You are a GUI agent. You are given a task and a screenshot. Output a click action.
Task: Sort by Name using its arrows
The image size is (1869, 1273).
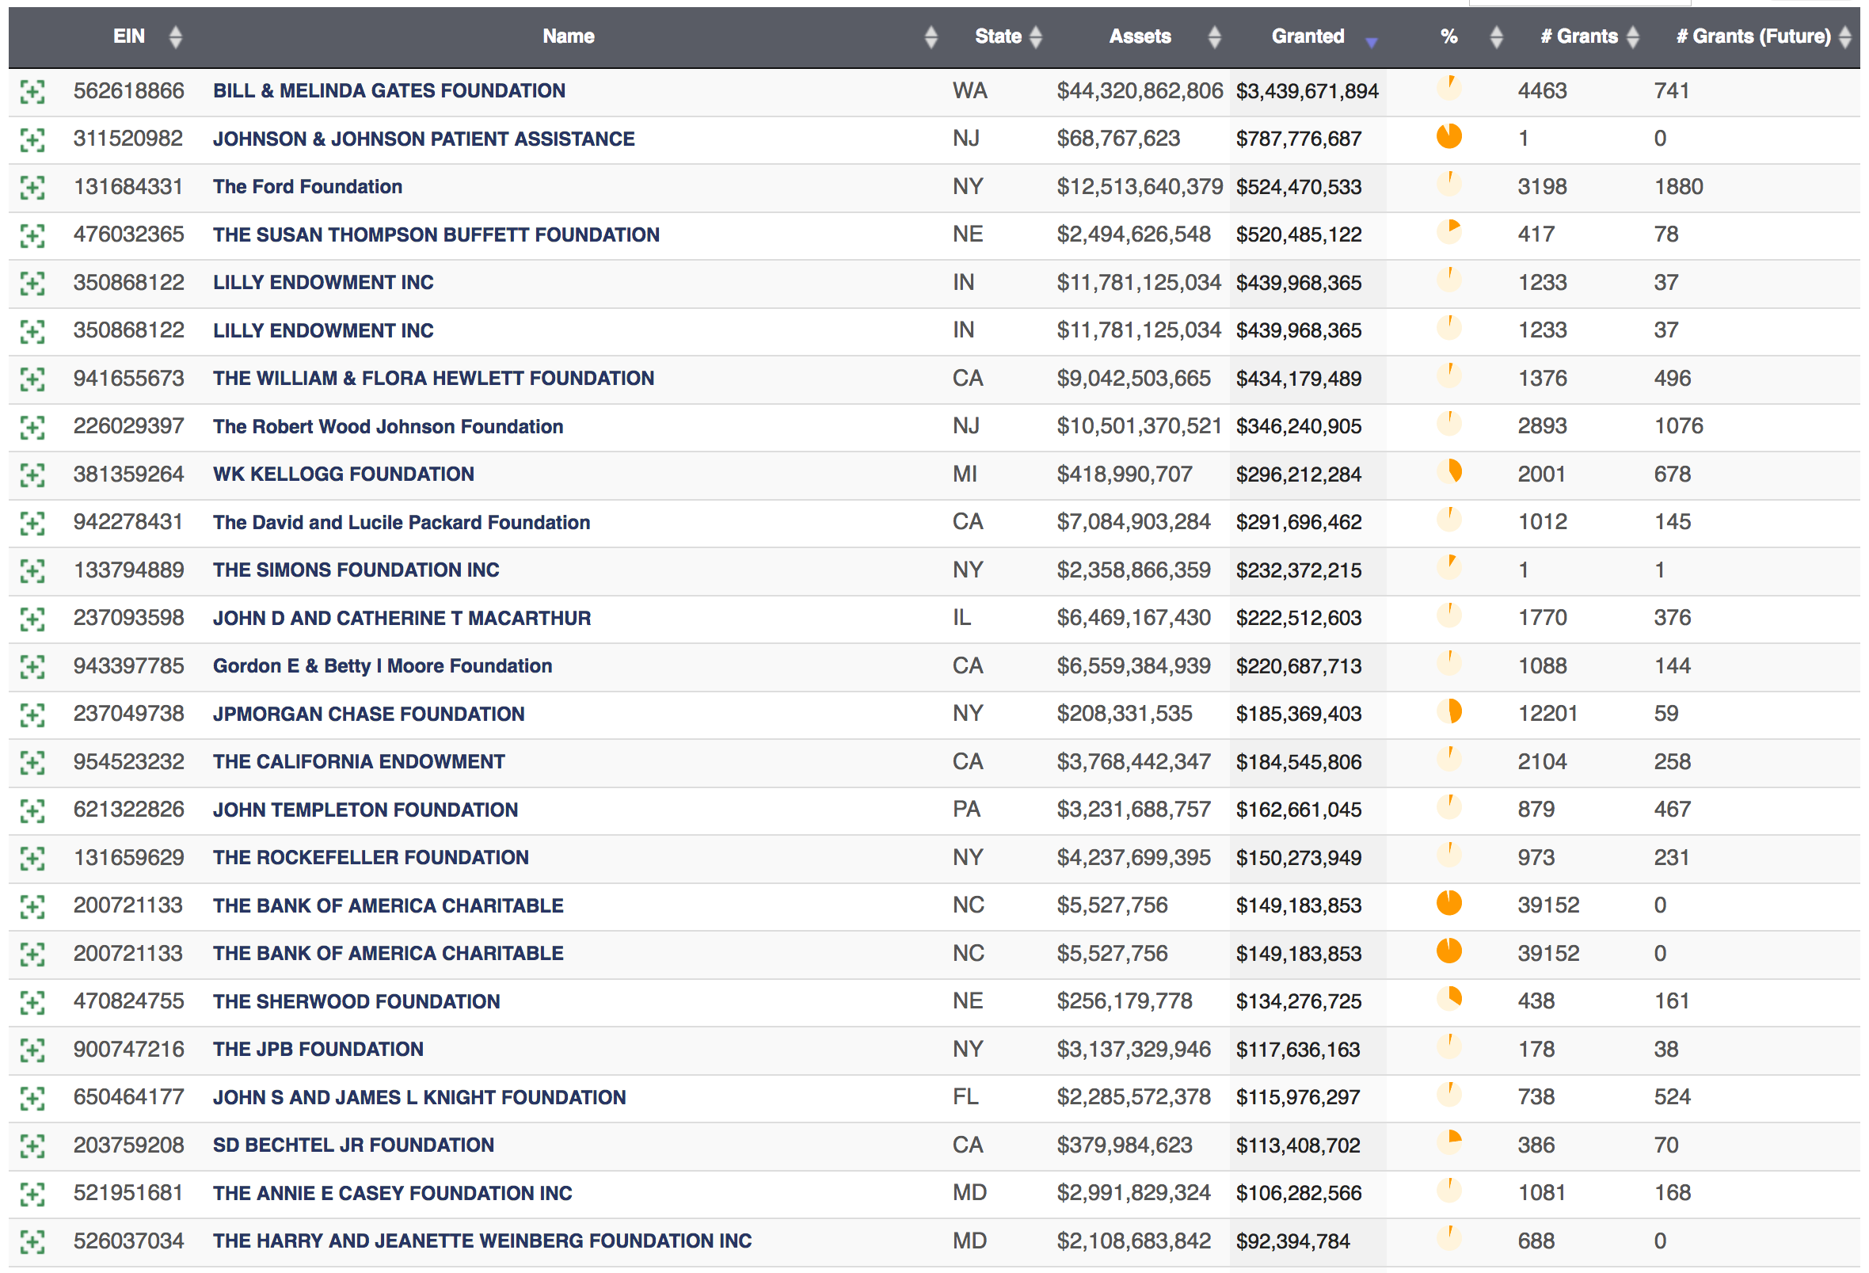point(931,37)
